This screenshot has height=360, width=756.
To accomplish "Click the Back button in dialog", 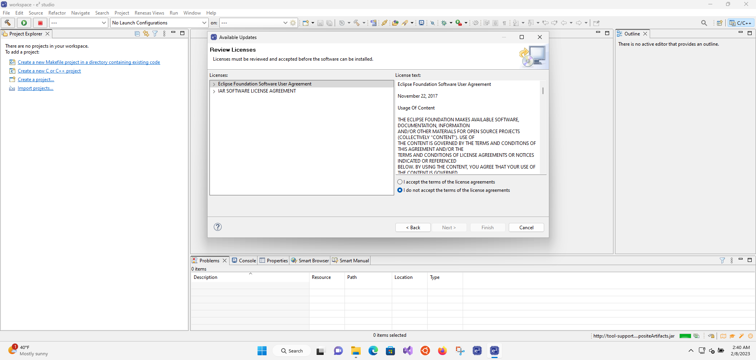I will 413,228.
